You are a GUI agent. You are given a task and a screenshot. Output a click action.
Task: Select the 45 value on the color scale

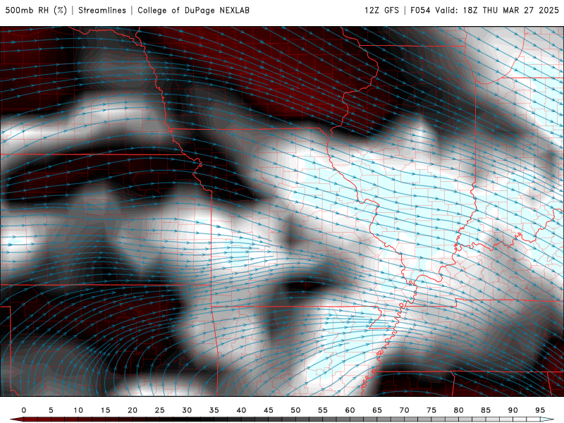point(269,410)
